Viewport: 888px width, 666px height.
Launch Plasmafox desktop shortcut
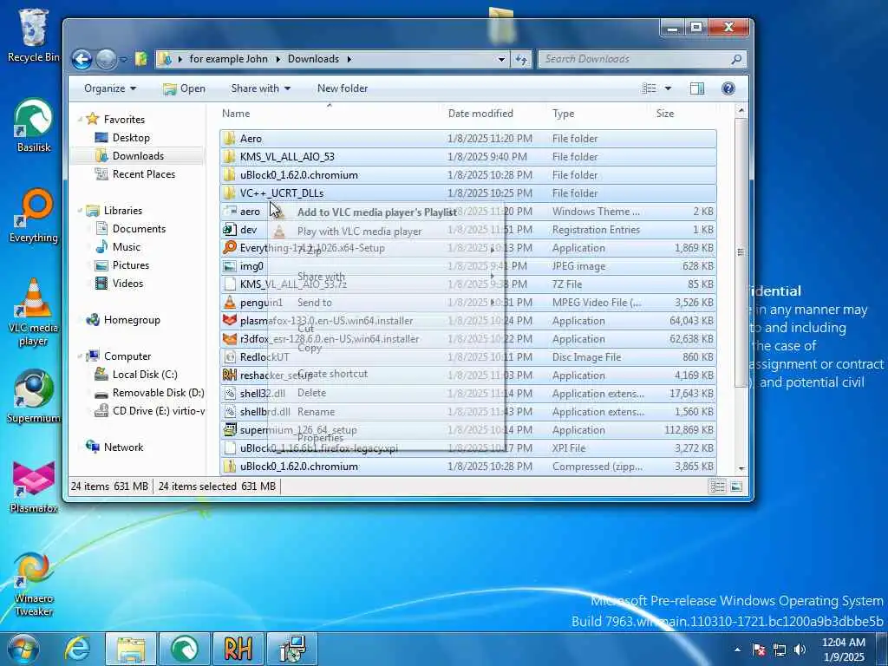pyautogui.click(x=34, y=487)
